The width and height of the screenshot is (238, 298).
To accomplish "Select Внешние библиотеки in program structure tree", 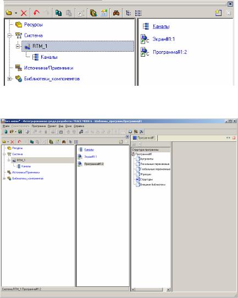I will (x=153, y=185).
